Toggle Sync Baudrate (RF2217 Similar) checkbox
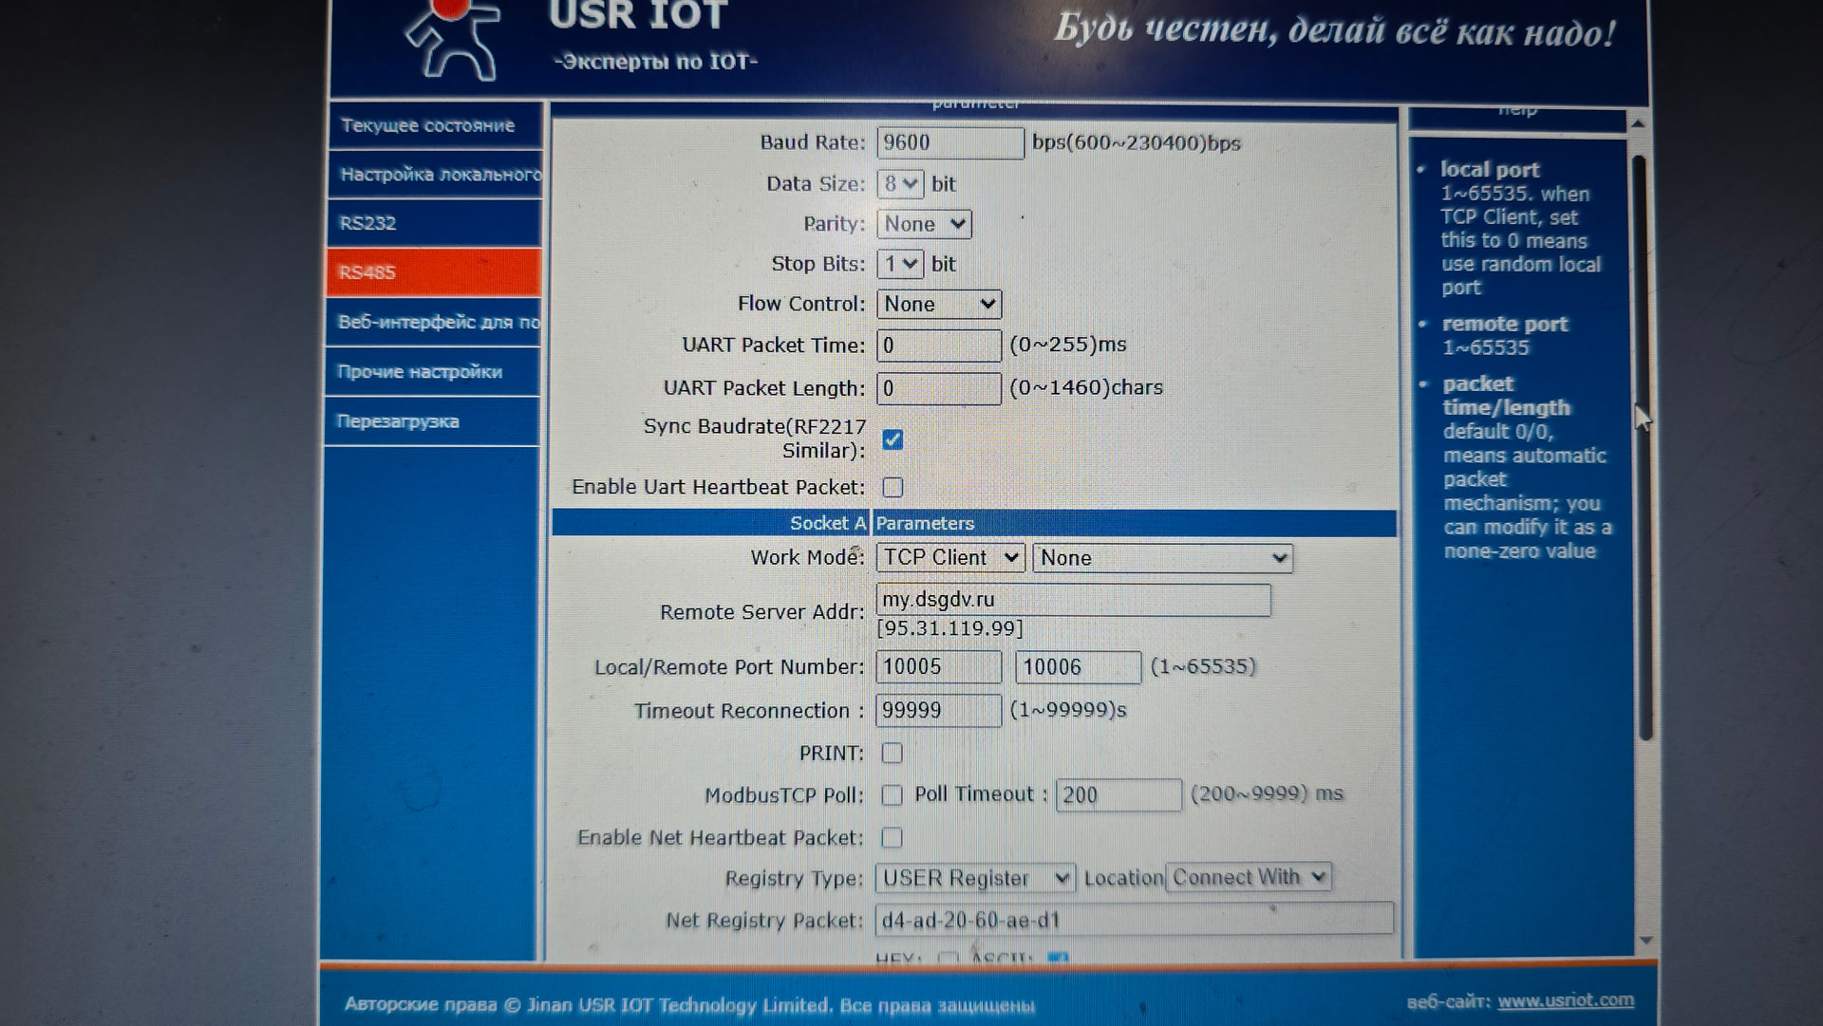Viewport: 1823px width, 1026px height. [893, 439]
